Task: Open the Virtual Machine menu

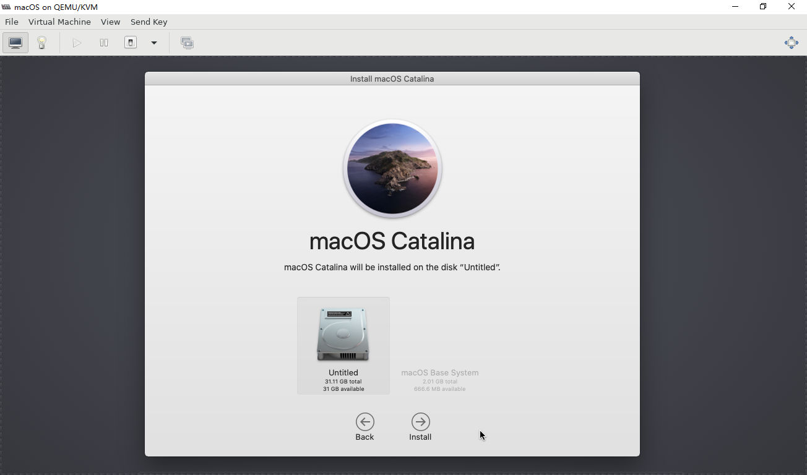Action: coord(59,22)
